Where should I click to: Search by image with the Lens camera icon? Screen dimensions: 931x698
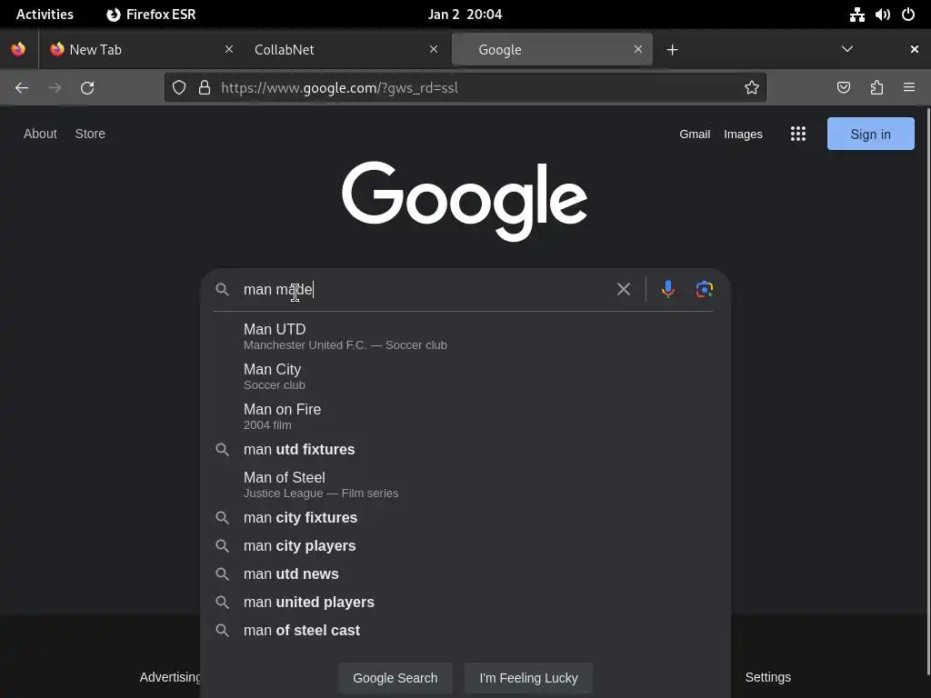click(x=705, y=289)
